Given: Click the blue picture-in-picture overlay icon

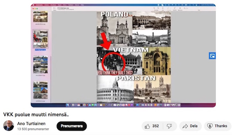Looking at the screenshot, I should tap(212, 56).
